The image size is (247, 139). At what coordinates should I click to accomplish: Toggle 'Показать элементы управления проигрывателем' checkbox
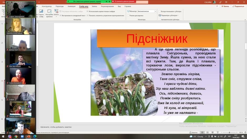click(x=88, y=16)
